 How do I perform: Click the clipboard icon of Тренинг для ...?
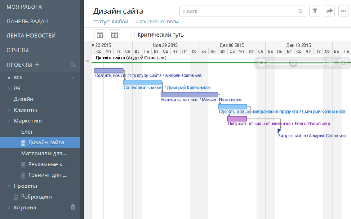pyautogui.click(x=23, y=176)
